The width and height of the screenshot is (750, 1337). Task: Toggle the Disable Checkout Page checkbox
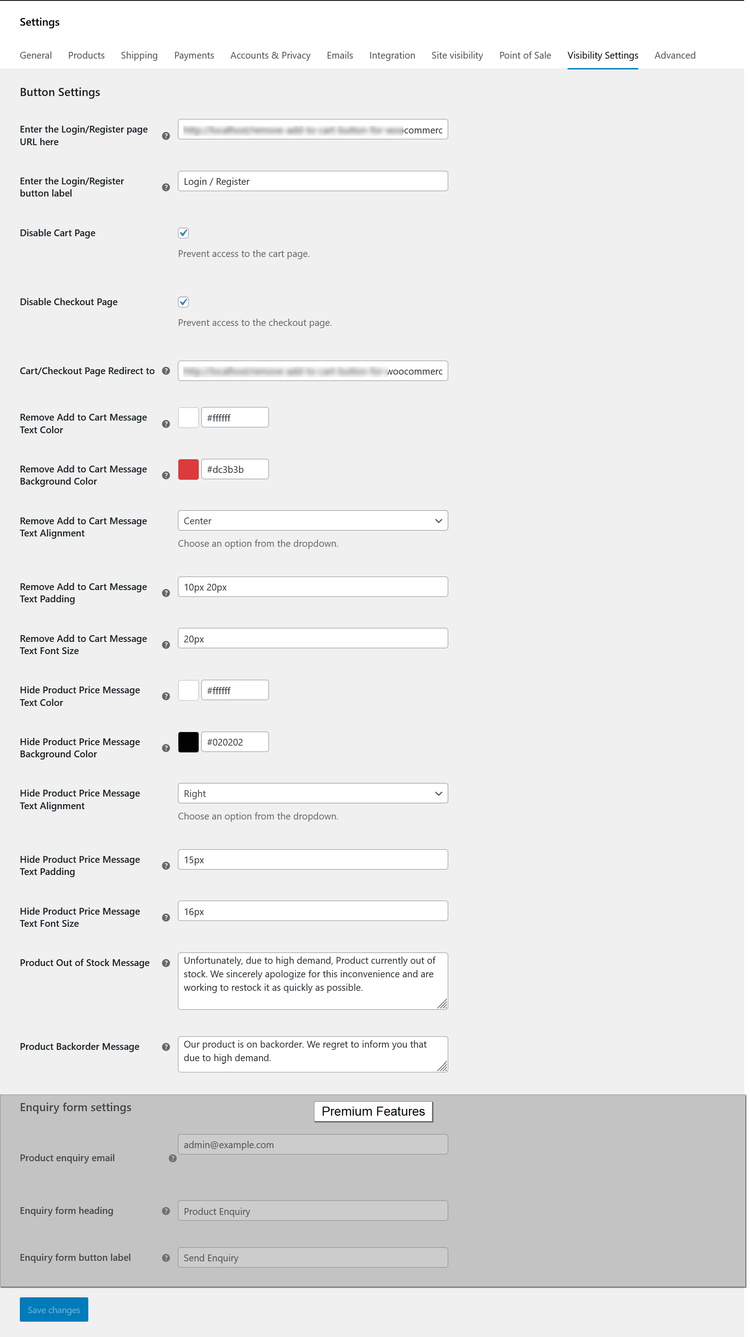coord(184,302)
